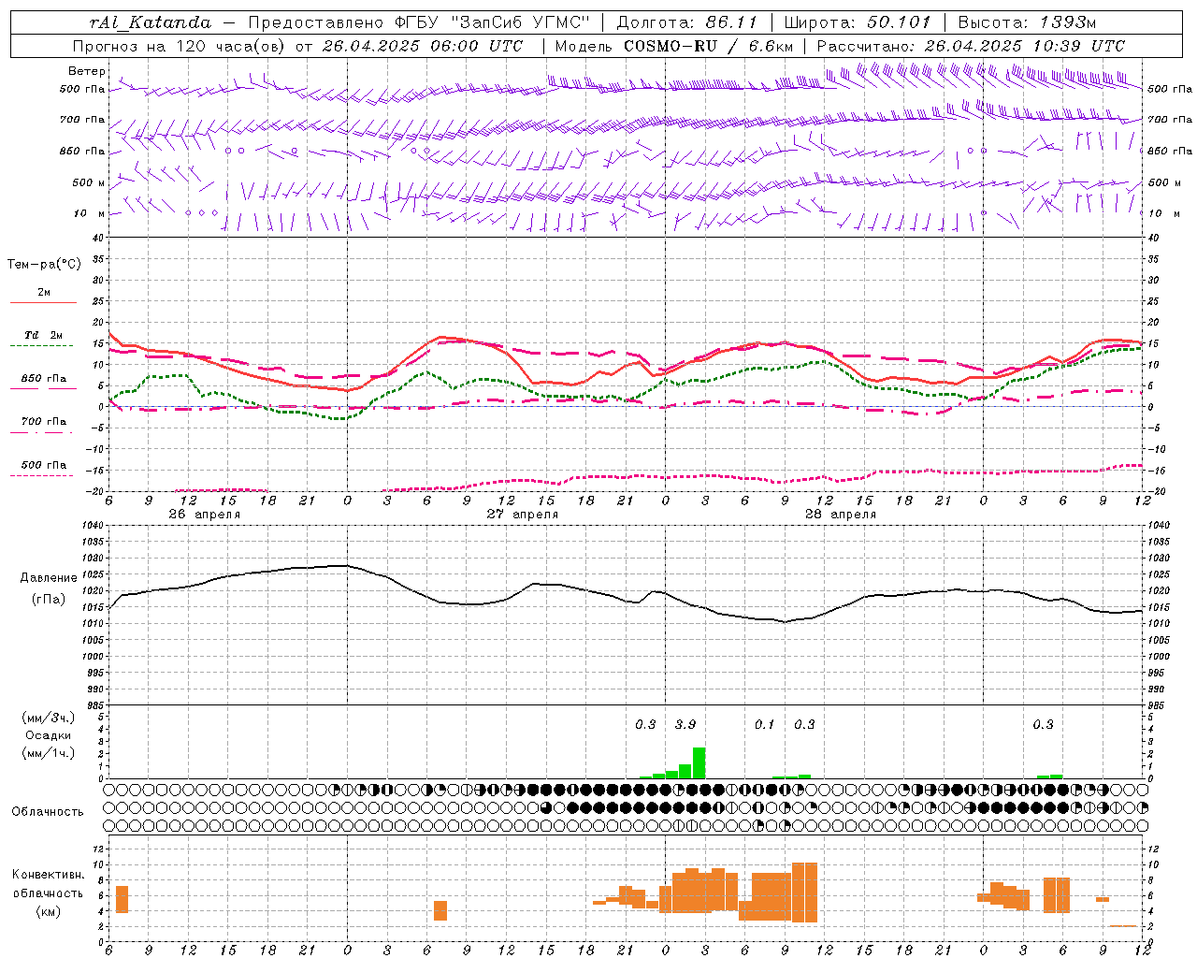The height and width of the screenshot is (958, 1197).
Task: Click the peak of the black pressure curve
Action: point(346,565)
